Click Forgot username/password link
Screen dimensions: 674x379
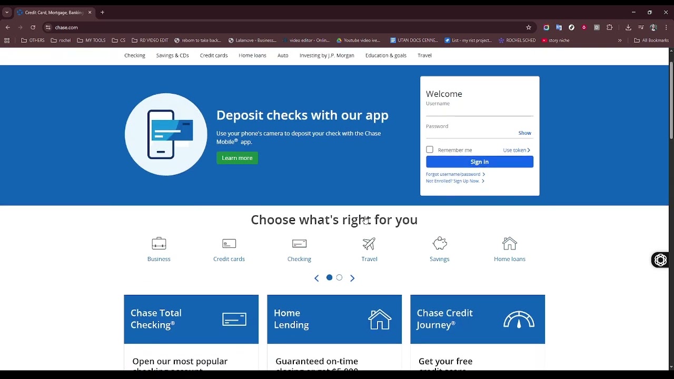[455, 174]
